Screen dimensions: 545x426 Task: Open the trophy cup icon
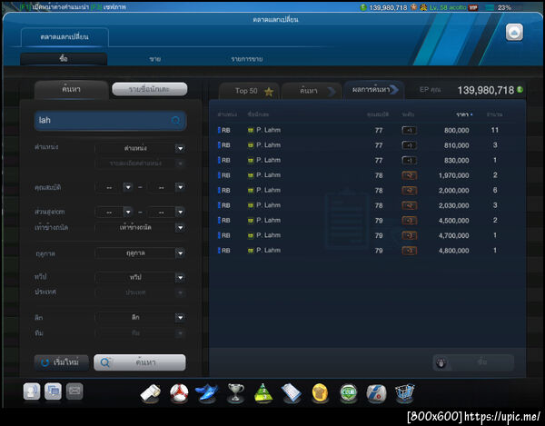pos(235,393)
